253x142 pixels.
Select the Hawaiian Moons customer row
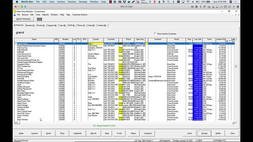[x=124, y=64]
